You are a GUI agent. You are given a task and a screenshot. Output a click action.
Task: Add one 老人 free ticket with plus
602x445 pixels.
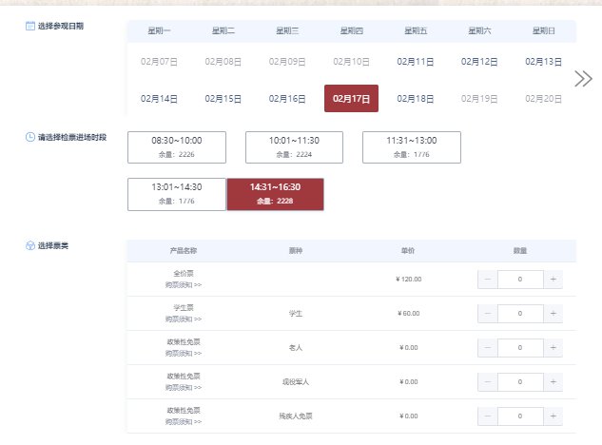coord(553,348)
